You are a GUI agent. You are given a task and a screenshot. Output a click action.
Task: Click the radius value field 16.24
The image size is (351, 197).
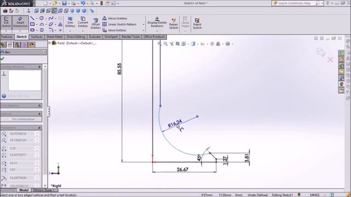[x=21, y=178]
